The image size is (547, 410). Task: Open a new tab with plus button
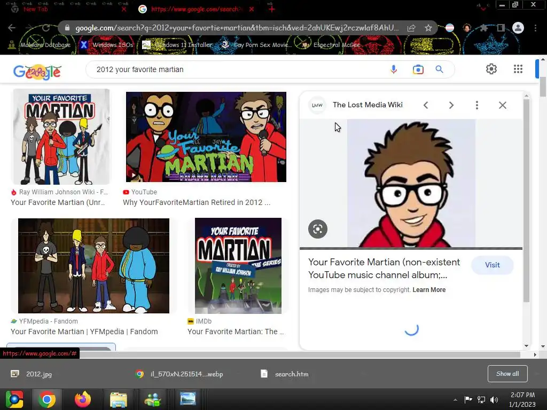[272, 9]
